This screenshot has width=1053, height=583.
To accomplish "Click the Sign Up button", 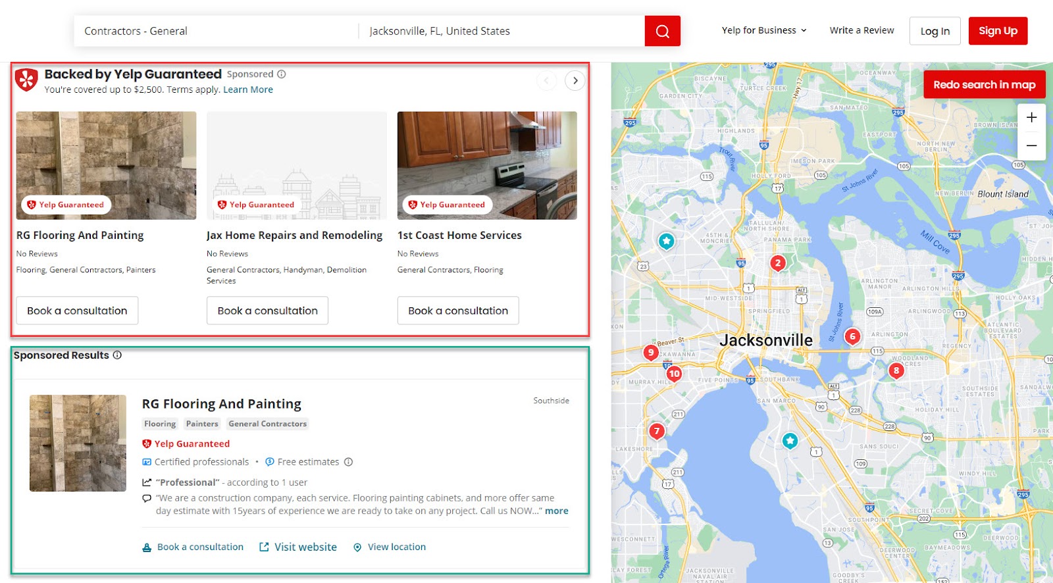I will pyautogui.click(x=998, y=31).
